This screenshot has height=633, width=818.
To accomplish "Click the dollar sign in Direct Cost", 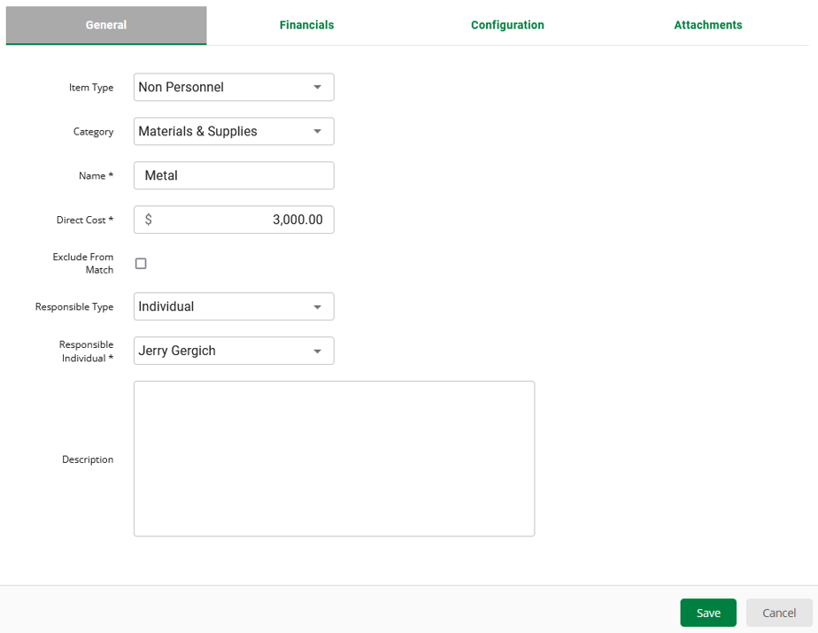I will click(149, 220).
